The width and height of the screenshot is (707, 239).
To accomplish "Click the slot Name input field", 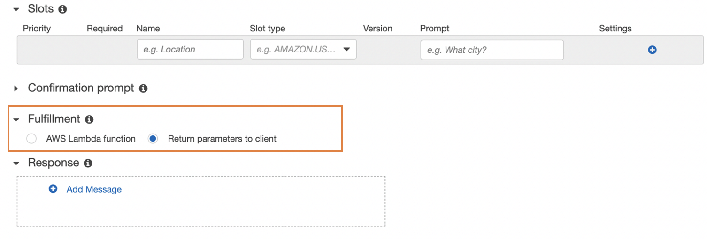I will pos(190,49).
